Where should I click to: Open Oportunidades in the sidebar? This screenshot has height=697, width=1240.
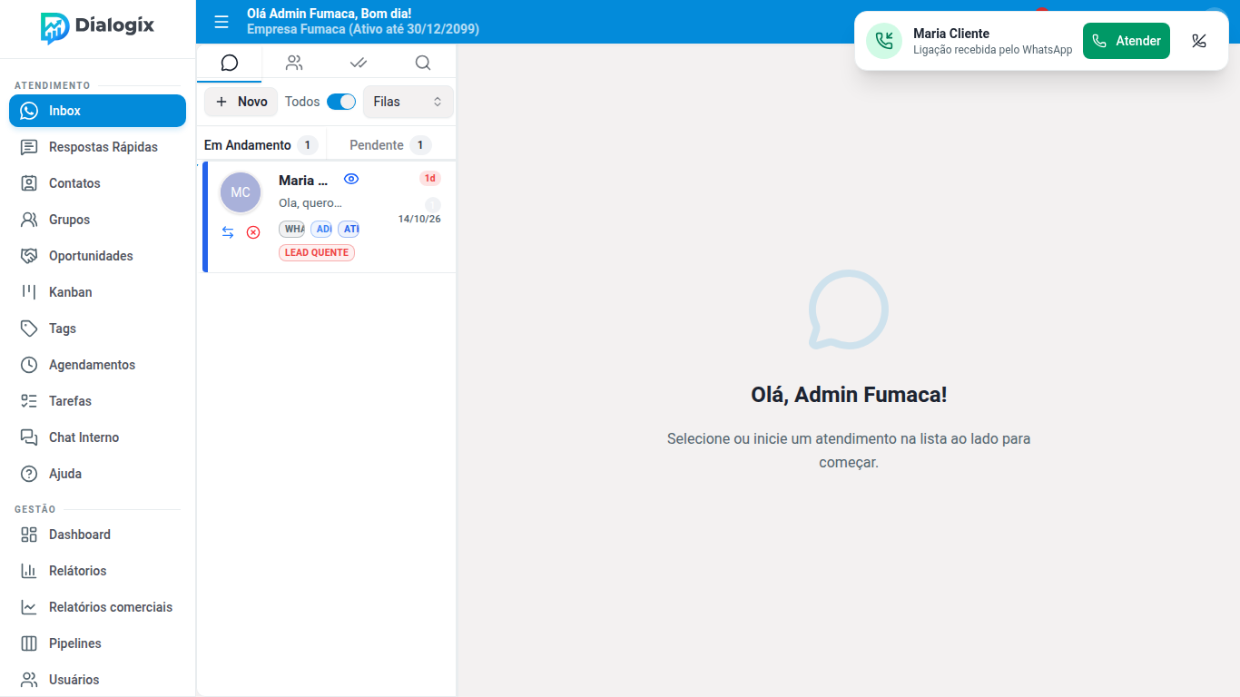(97, 256)
